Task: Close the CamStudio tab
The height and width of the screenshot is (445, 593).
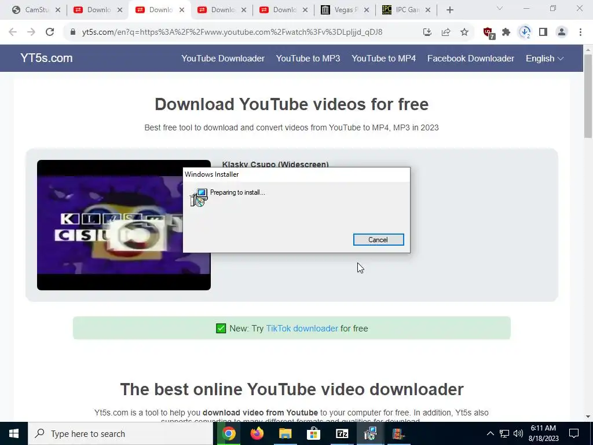Action: (57, 10)
